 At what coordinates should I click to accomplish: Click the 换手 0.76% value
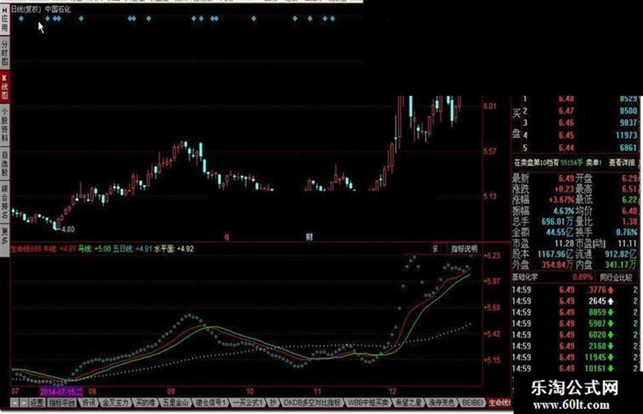(x=627, y=232)
